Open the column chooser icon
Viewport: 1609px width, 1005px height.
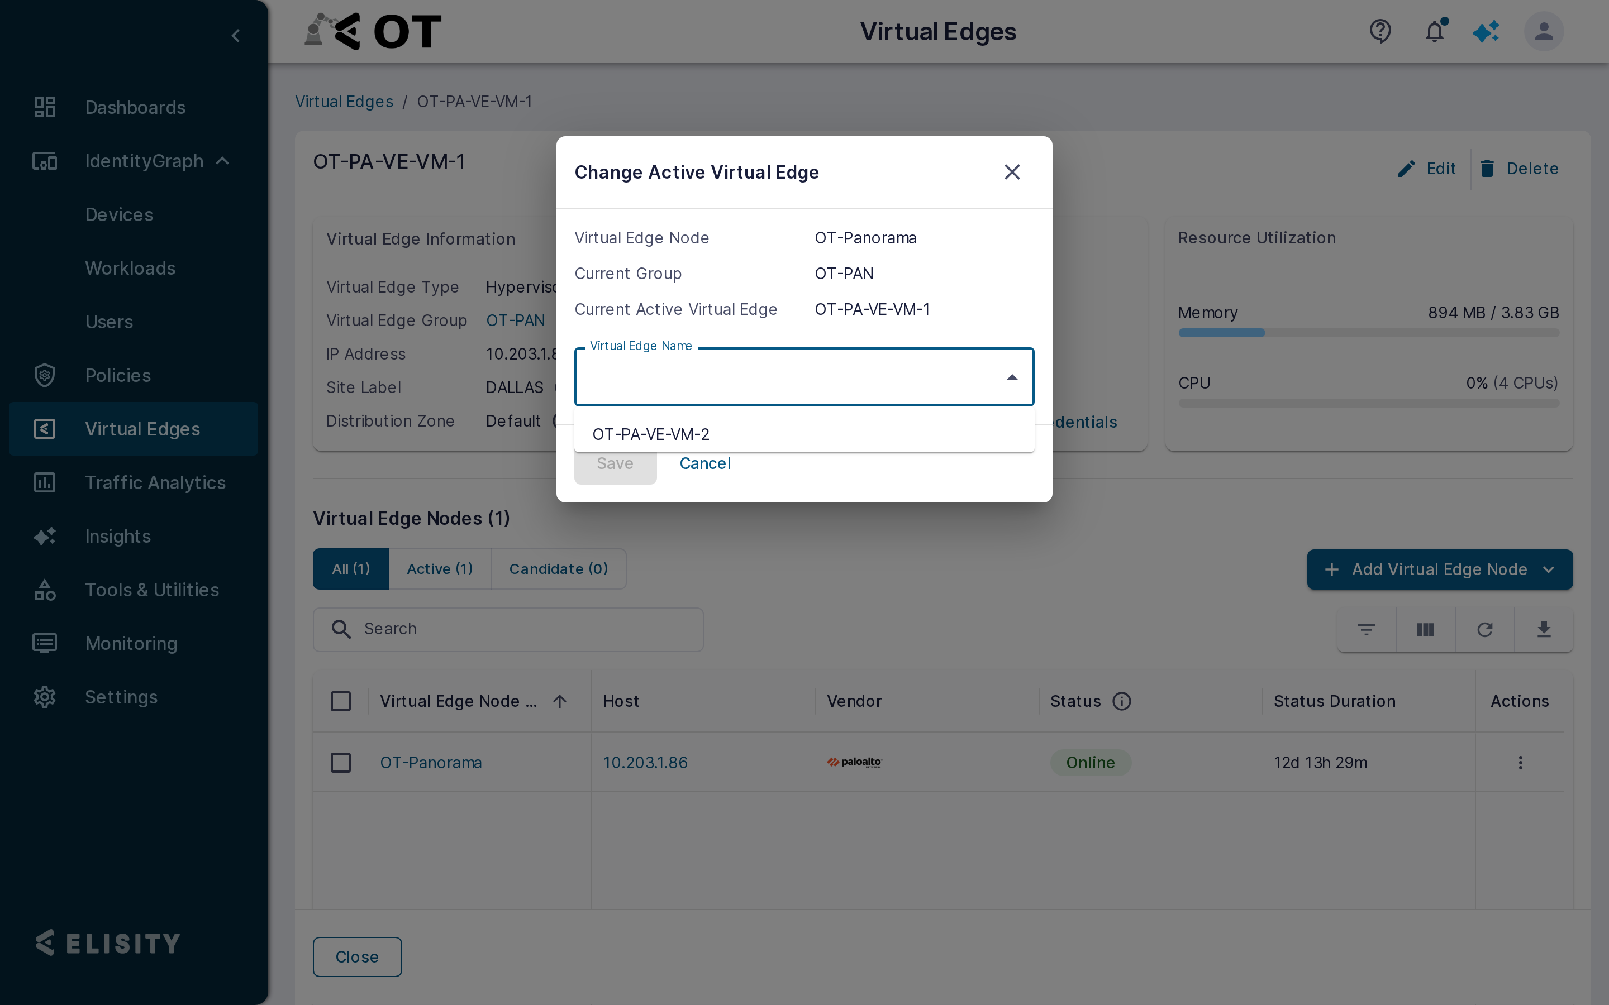[1426, 629]
